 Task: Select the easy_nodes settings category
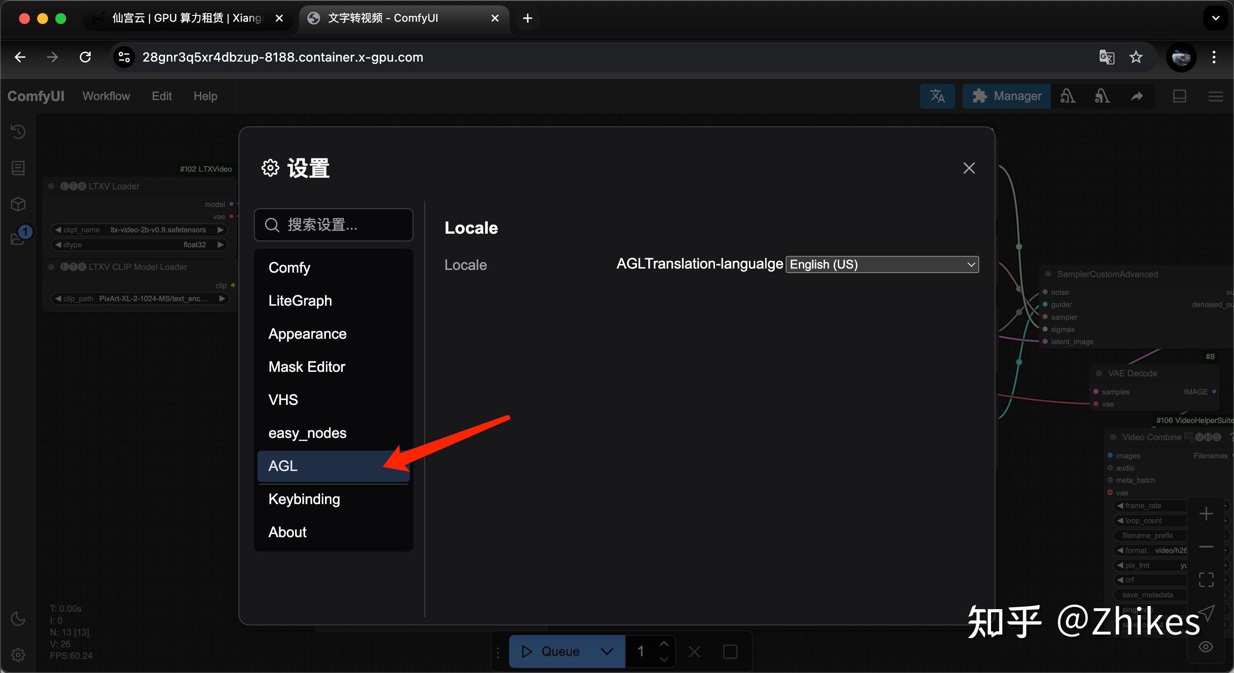pos(333,433)
